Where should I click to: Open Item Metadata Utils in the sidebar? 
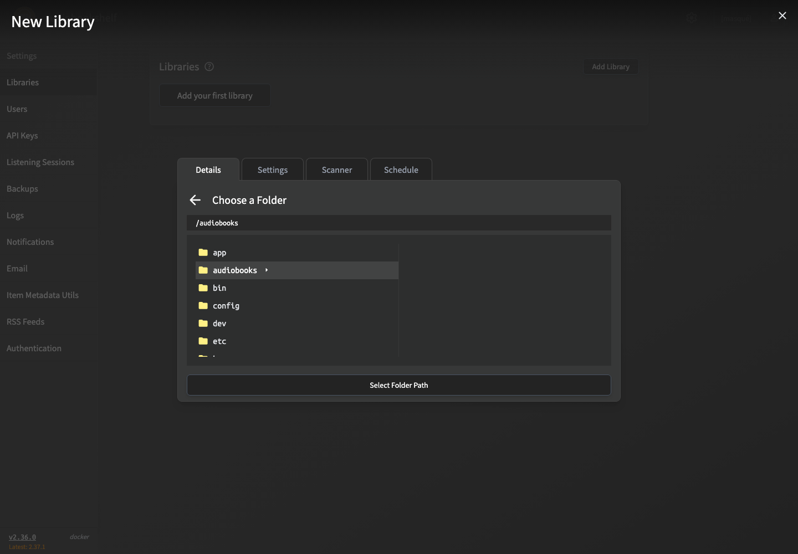pos(49,295)
